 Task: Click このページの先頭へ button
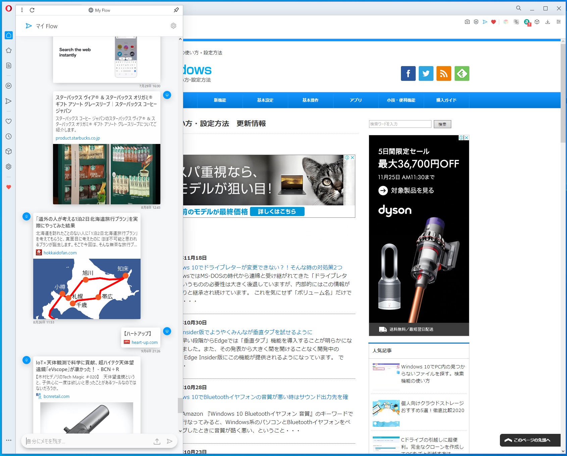pyautogui.click(x=530, y=440)
